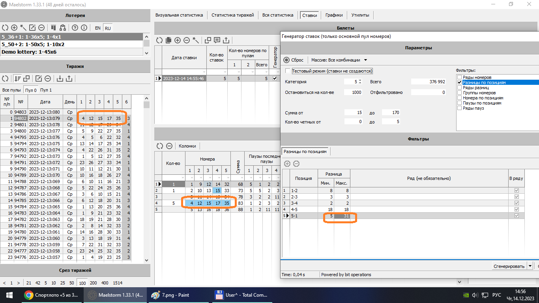Open Кол-во ставок column filter dropdown
539x303 pixels.
[x=225, y=72]
